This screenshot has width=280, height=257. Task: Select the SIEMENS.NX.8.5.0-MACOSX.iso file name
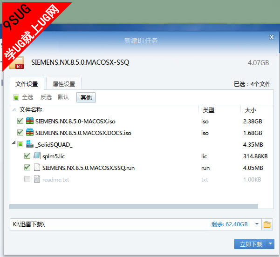pos(75,122)
